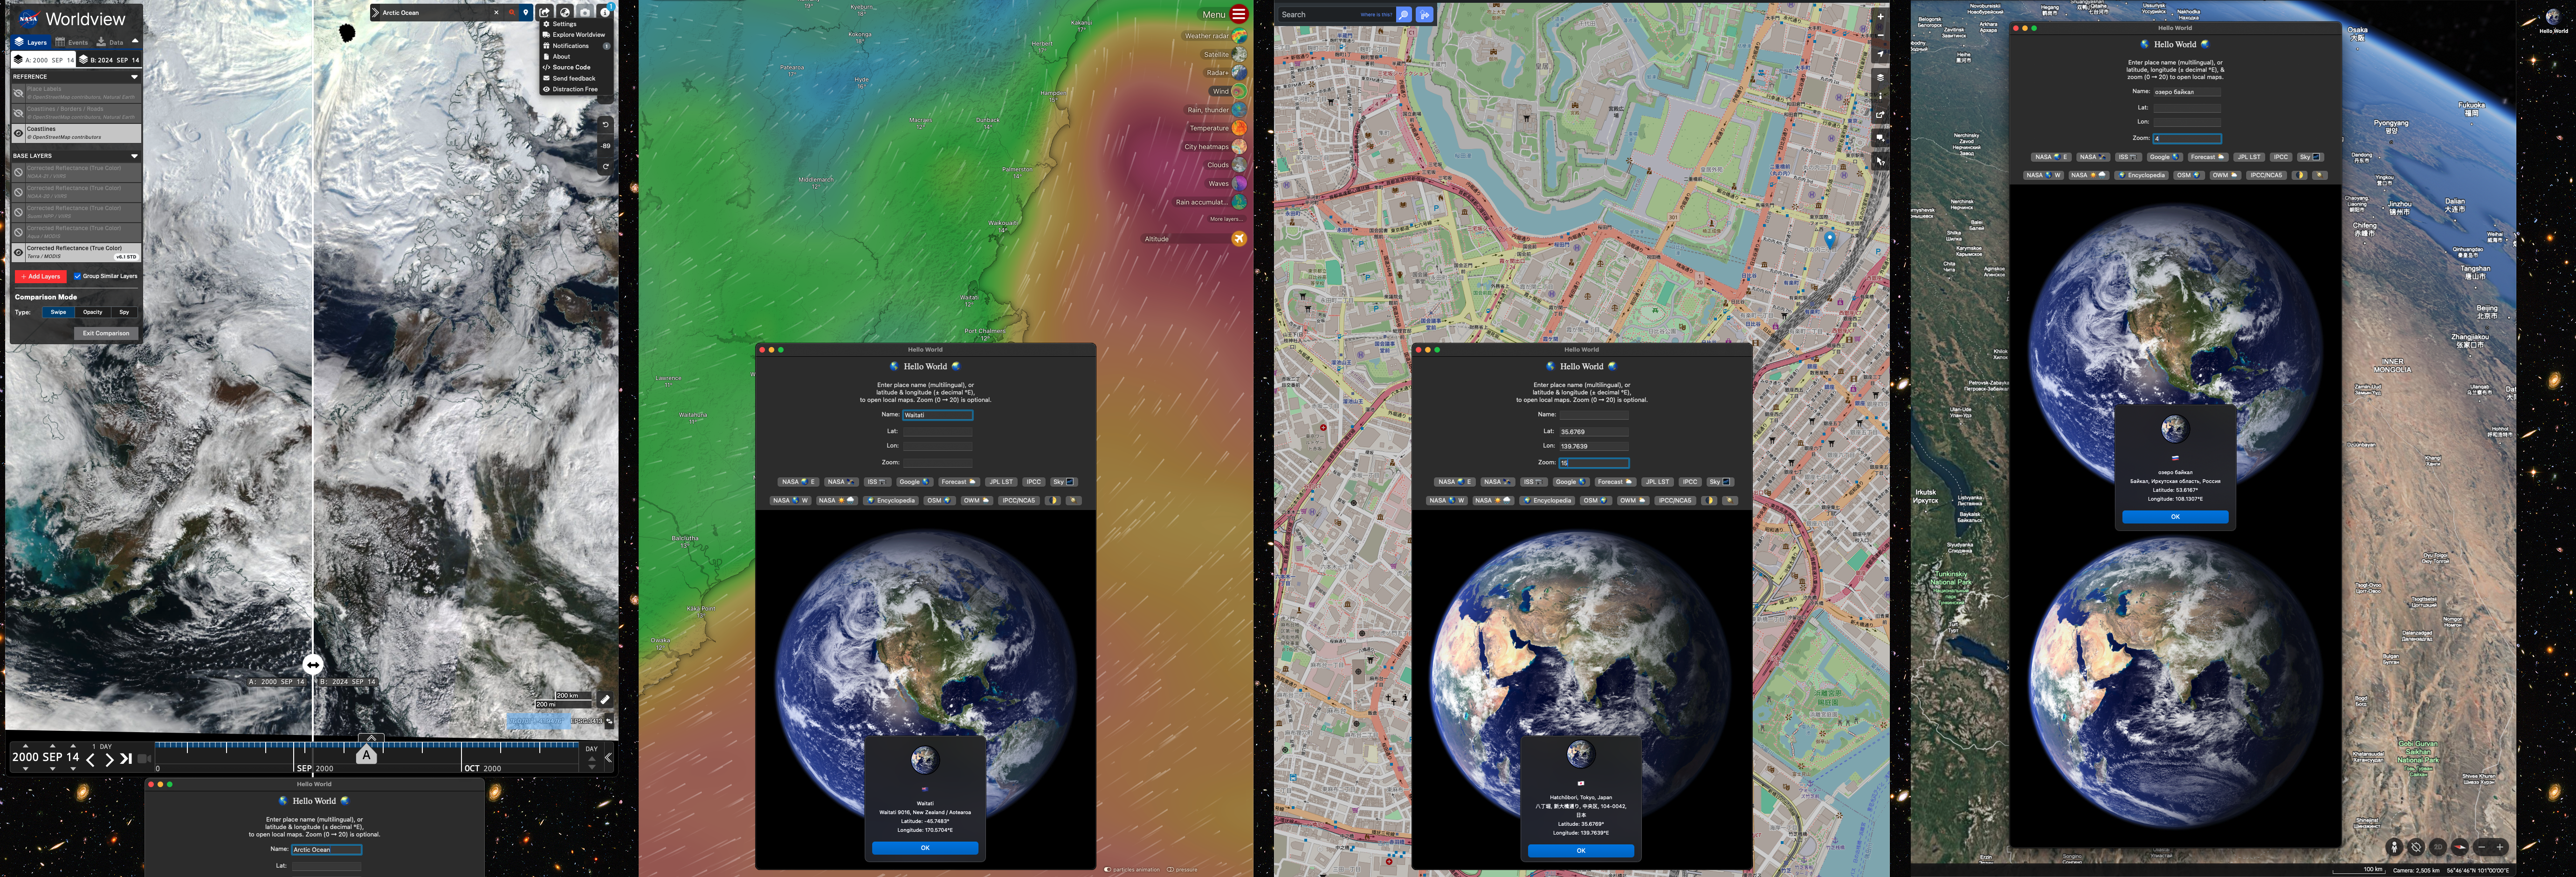Step to next day in Worldview timeline

click(109, 759)
